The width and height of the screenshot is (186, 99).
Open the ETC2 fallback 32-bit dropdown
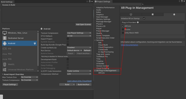pyautogui.click(x=79, y=36)
